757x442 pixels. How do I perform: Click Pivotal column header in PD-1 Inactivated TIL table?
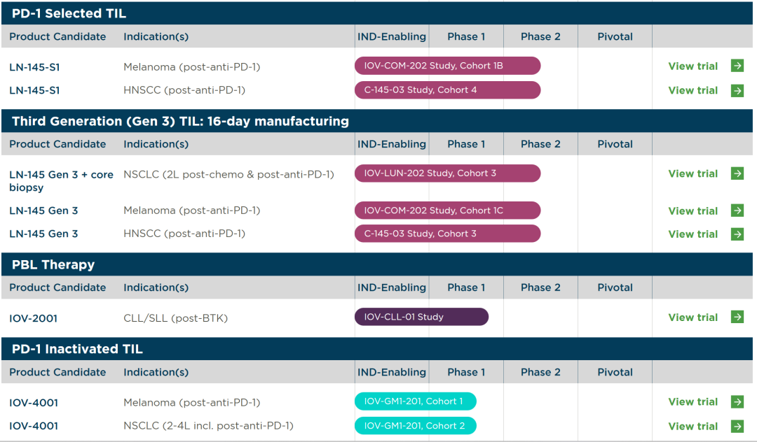[615, 372]
